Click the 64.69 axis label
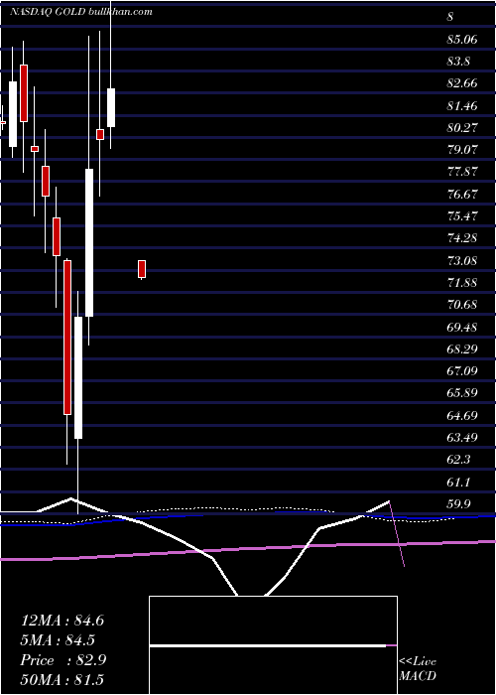Viewport: 496px width, 695px height. [462, 416]
